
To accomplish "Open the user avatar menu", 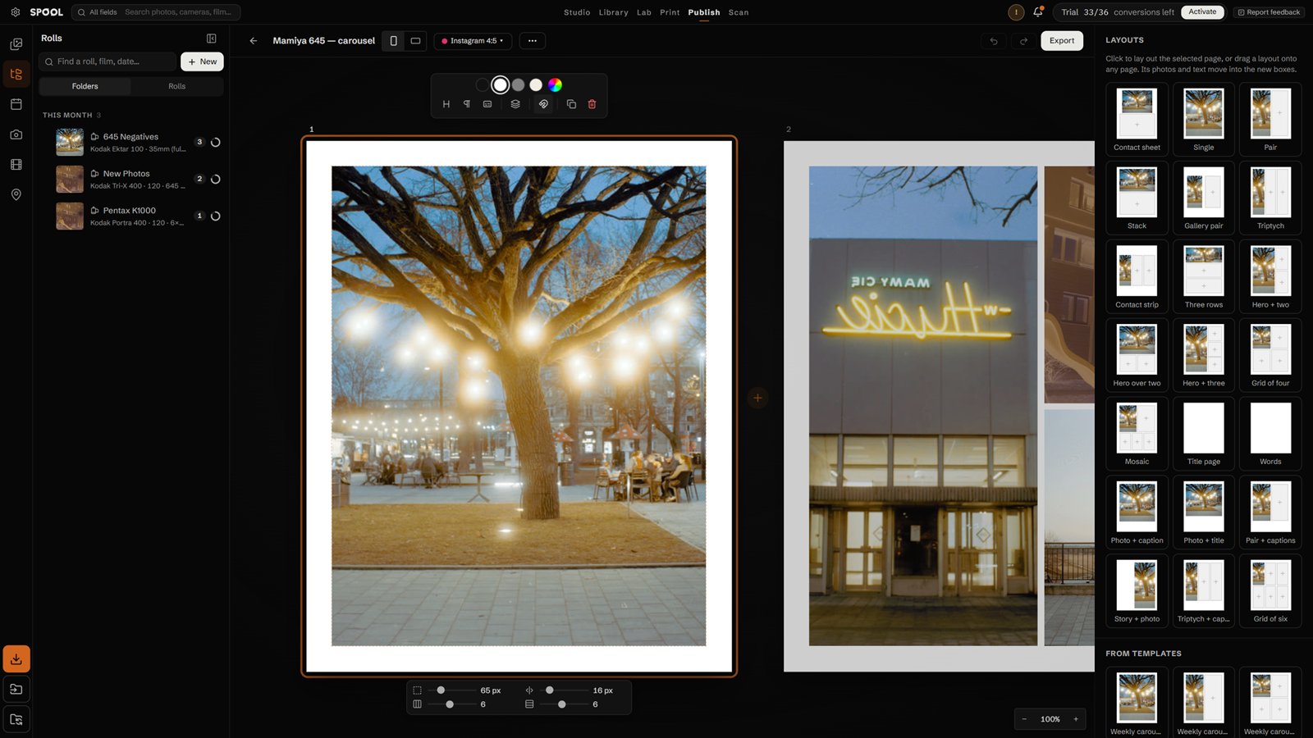I will [x=1016, y=12].
